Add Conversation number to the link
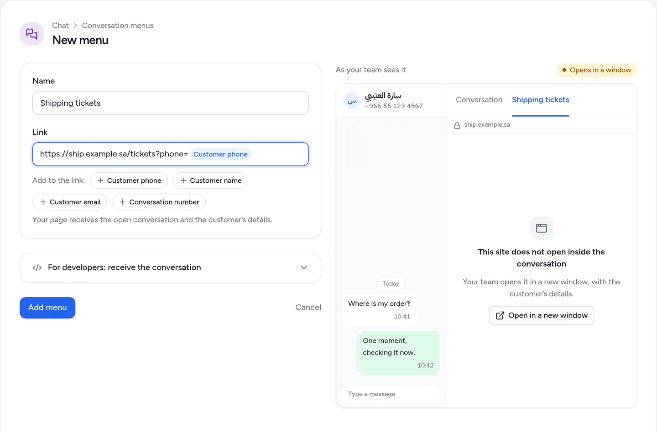Image resolution: width=657 pixels, height=432 pixels. (x=159, y=202)
